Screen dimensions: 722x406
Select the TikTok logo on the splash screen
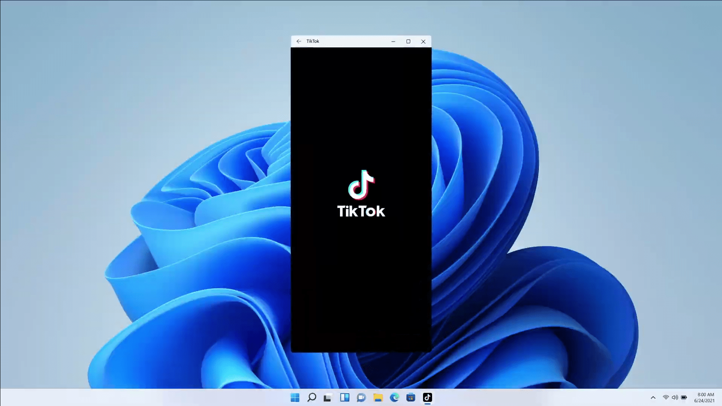[x=361, y=185]
